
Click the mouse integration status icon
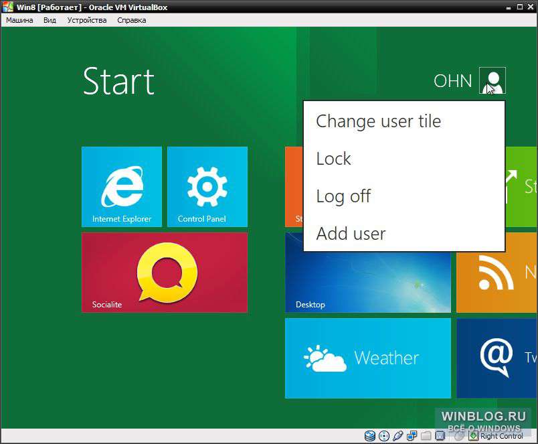(458, 436)
